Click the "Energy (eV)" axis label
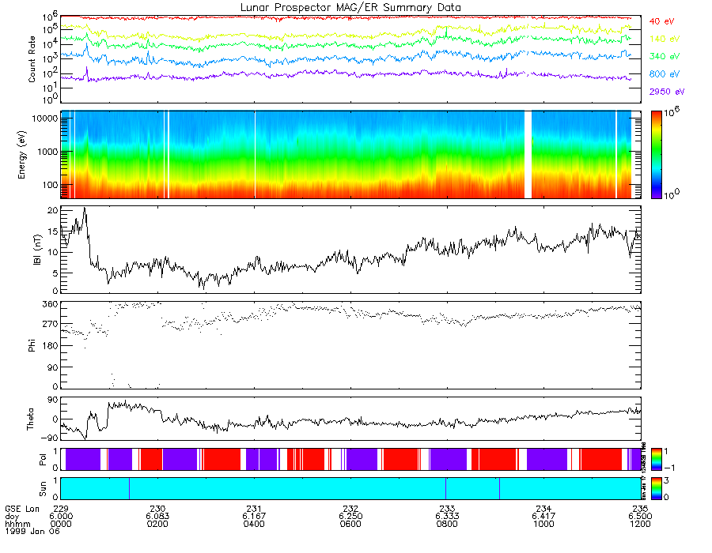Image resolution: width=712 pixels, height=553 pixels. pyautogui.click(x=22, y=155)
